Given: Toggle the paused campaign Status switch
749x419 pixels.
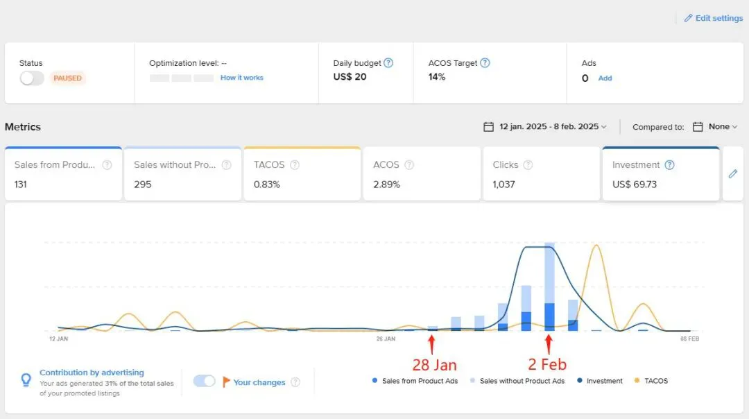Looking at the screenshot, I should [32, 78].
